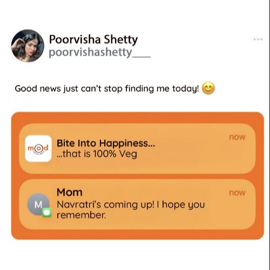The width and height of the screenshot is (270, 270).
Task: Tap the mod app icon in notification
Action: 38,148
